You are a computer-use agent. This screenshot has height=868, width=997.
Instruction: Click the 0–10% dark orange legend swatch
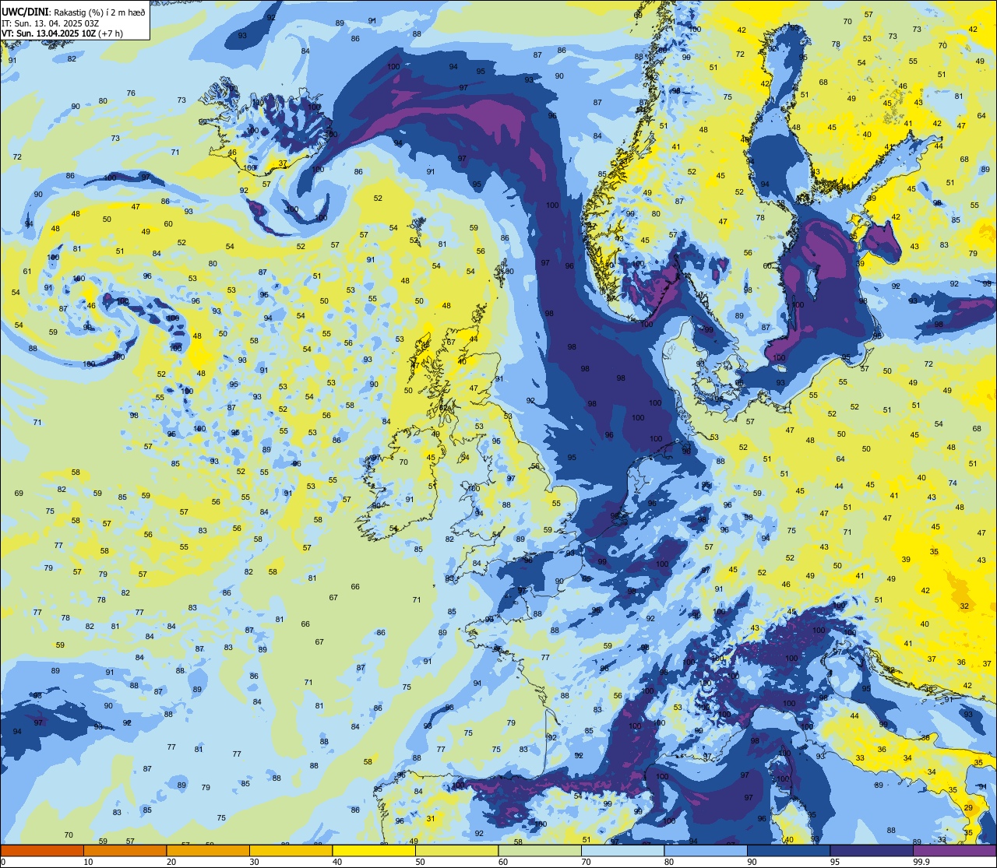(x=42, y=851)
